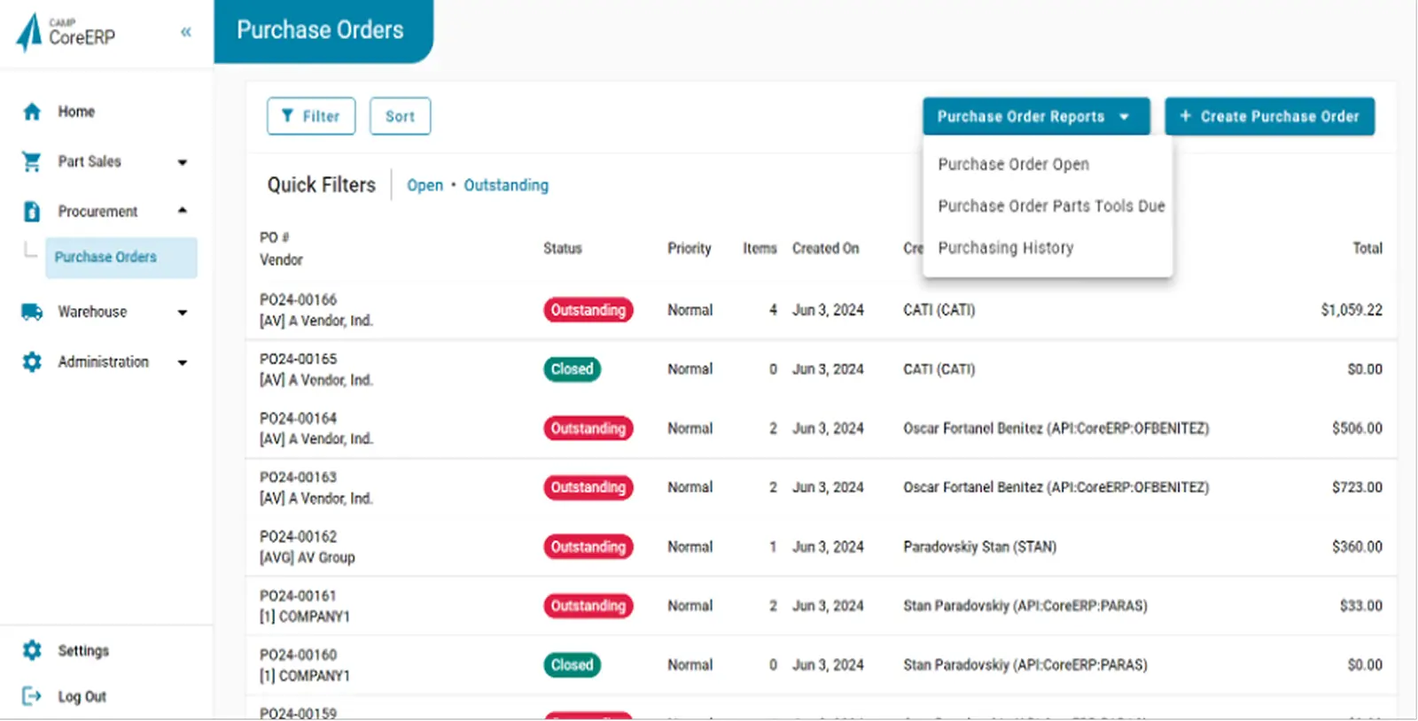1418x721 pixels.
Task: Click the Warehouse truck icon
Action: click(x=32, y=312)
